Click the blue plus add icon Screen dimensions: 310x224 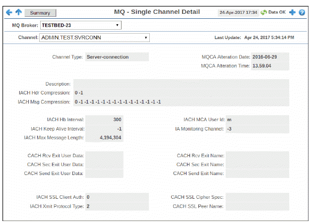pyautogui.click(x=292, y=12)
